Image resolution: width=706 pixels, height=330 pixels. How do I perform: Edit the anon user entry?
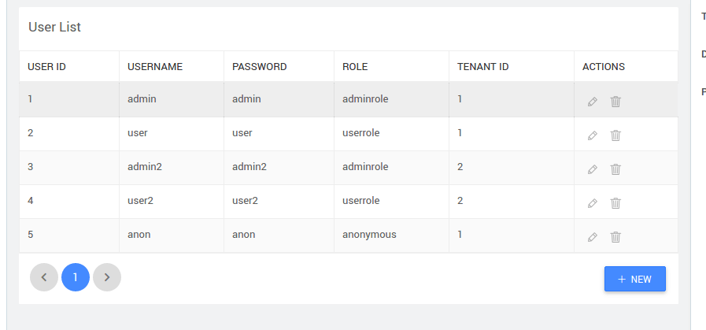(x=593, y=237)
